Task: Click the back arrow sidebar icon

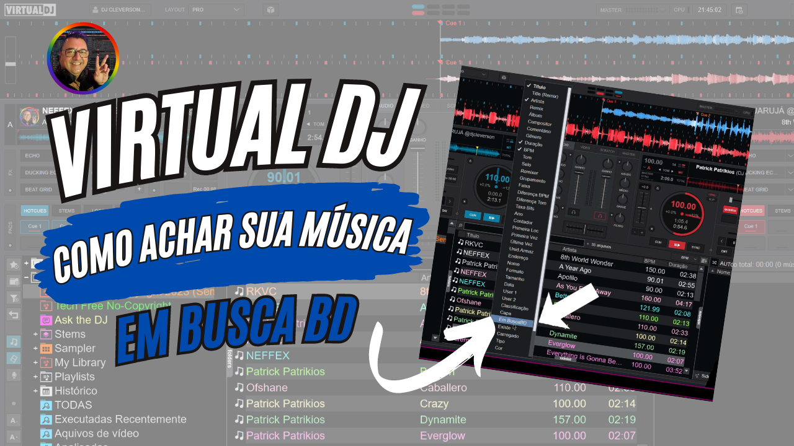Action: tap(13, 315)
